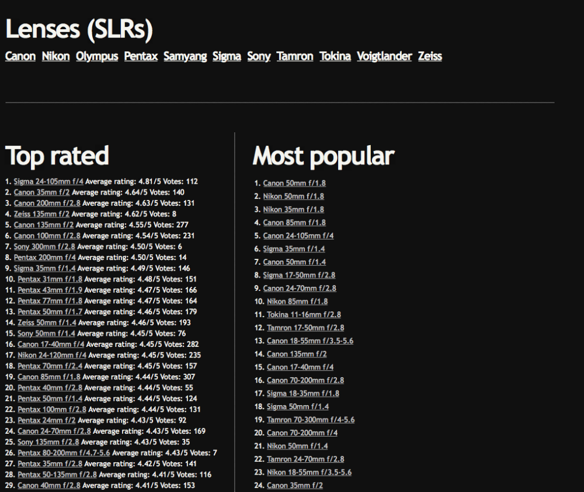This screenshot has height=492, width=584.
Task: Open Tamron 70-300mm f/4-5.6 lens link
Action: (x=311, y=420)
